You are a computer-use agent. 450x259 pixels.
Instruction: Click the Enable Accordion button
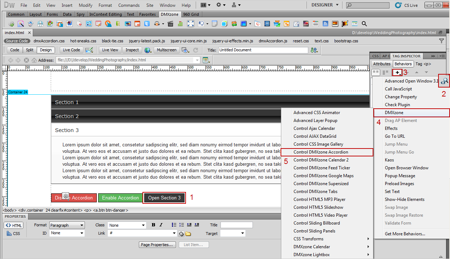click(x=120, y=198)
